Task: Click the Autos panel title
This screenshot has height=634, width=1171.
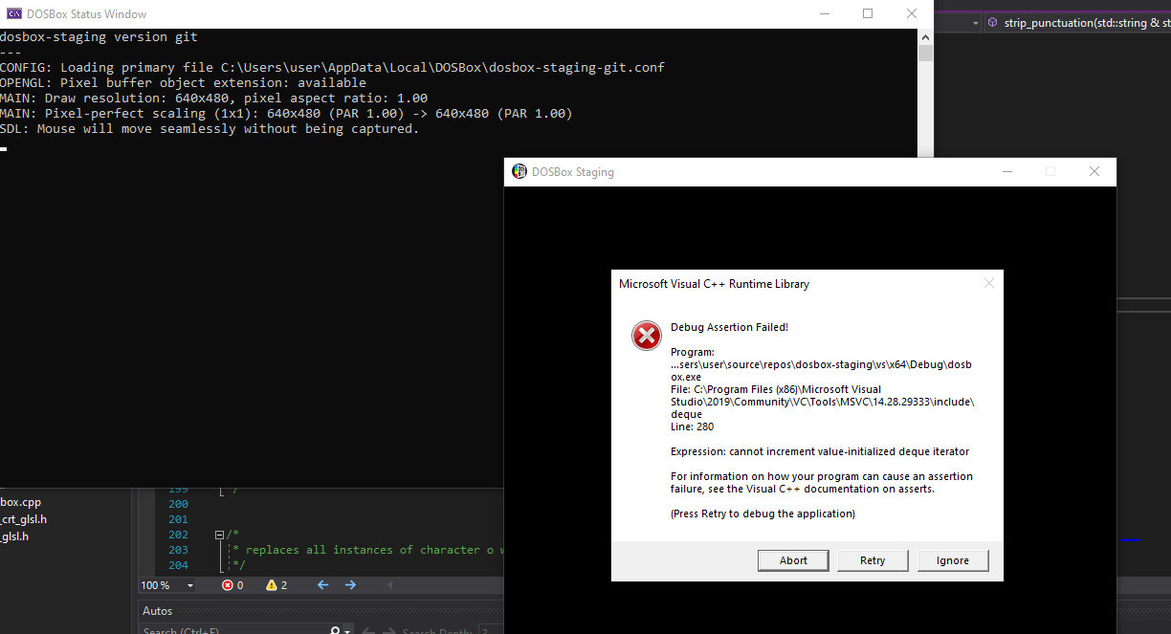Action: tap(158, 611)
